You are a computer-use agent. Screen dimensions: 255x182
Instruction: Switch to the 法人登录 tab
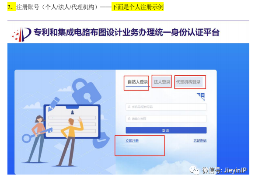tap(162, 82)
